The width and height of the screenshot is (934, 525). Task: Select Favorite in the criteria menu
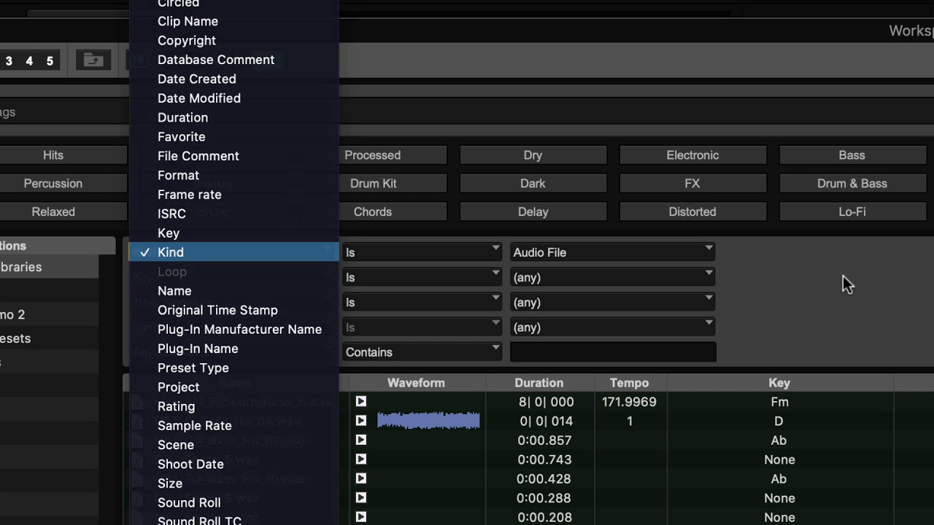coord(233,137)
